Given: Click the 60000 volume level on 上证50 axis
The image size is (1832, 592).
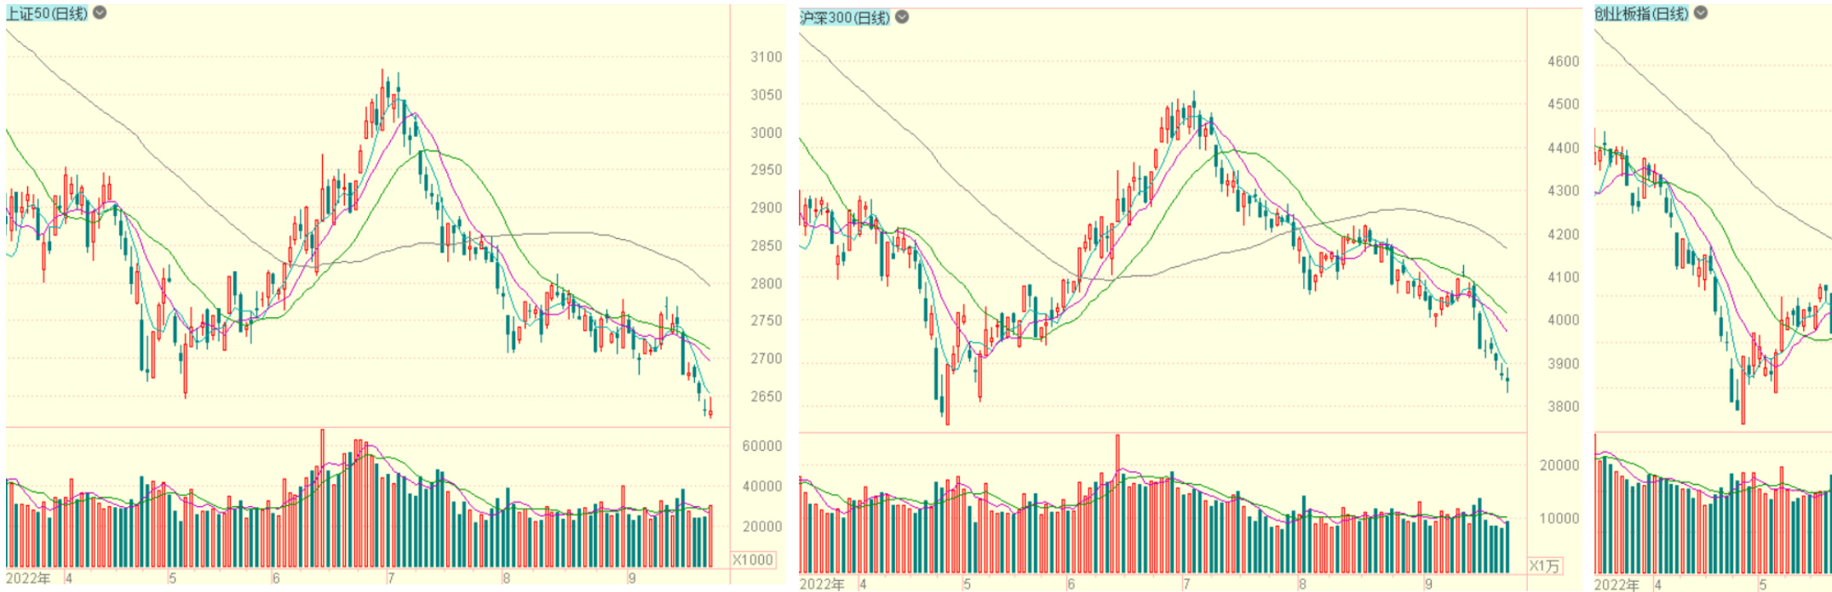Looking at the screenshot, I should [x=762, y=446].
